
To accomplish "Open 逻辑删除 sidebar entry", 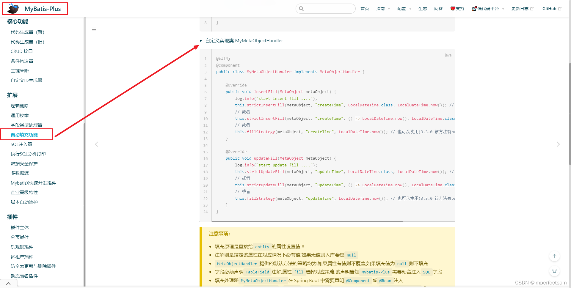I will tap(20, 106).
